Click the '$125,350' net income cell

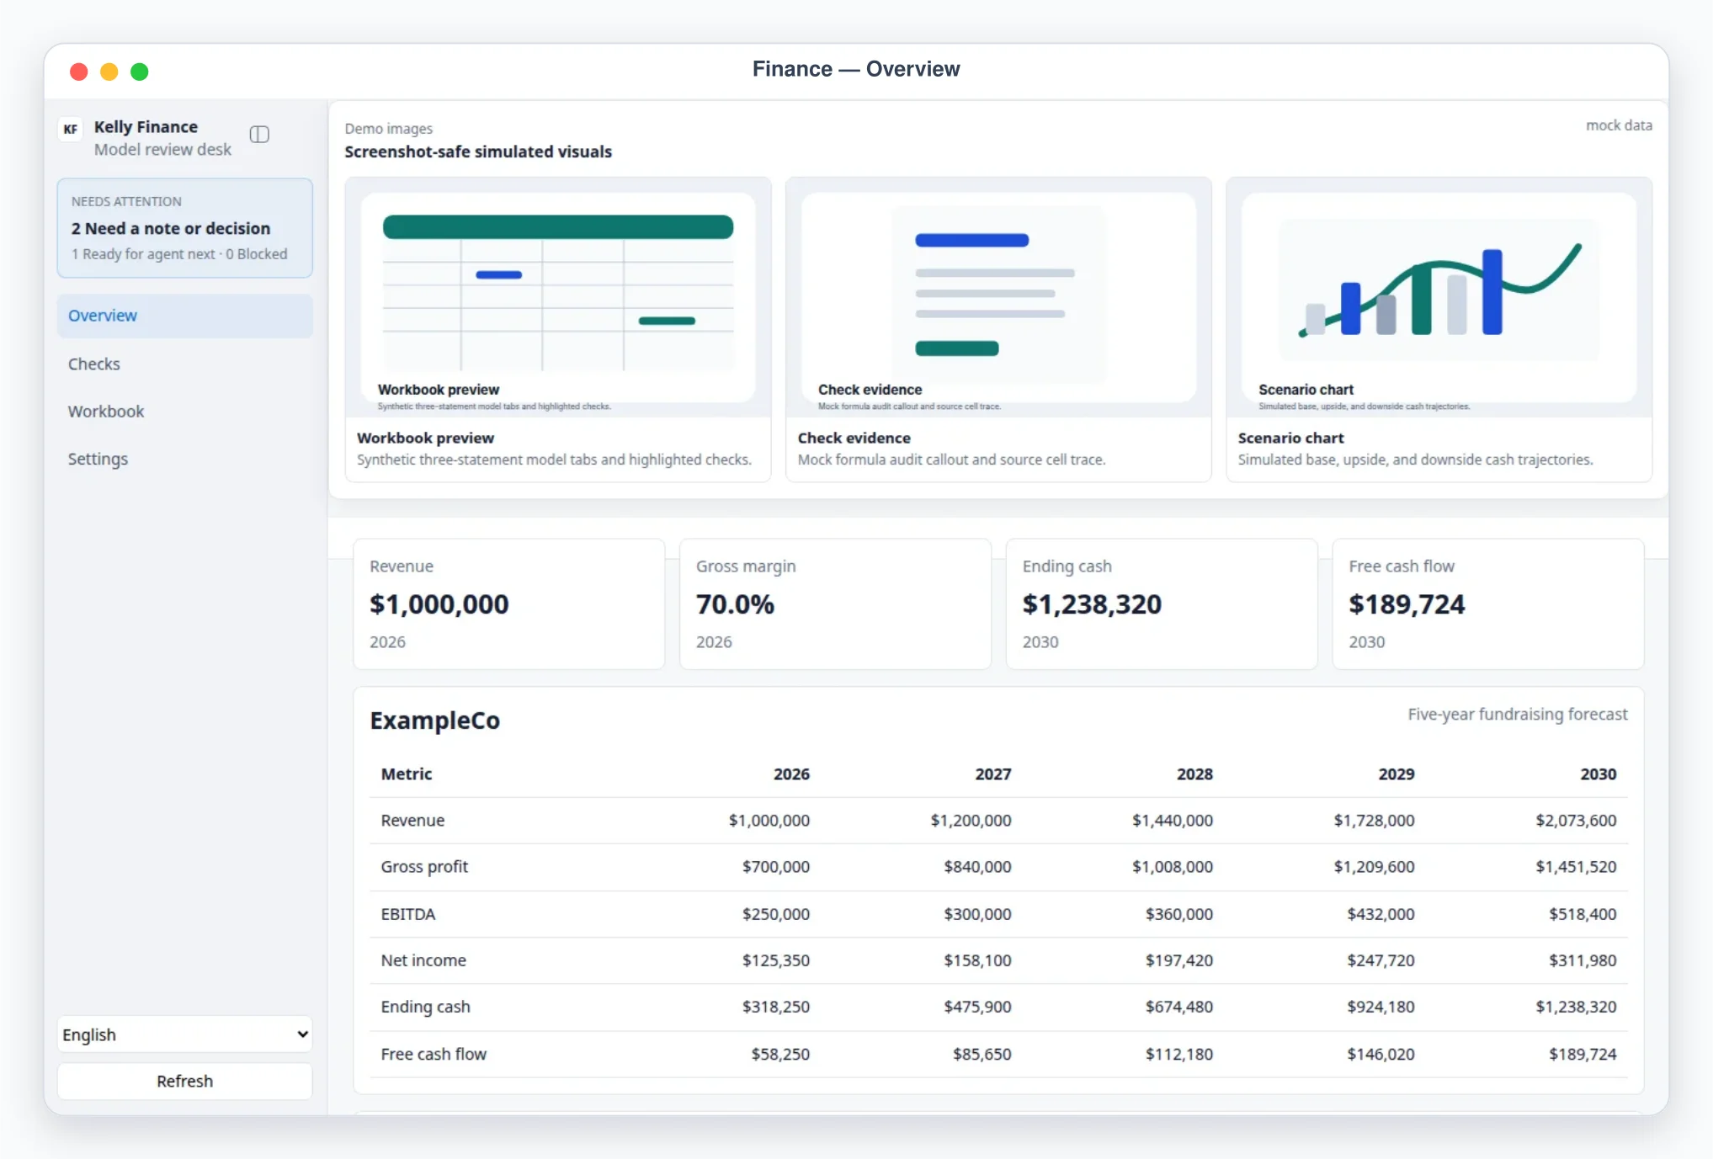pyautogui.click(x=776, y=960)
